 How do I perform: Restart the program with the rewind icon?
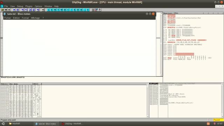point(6,10)
